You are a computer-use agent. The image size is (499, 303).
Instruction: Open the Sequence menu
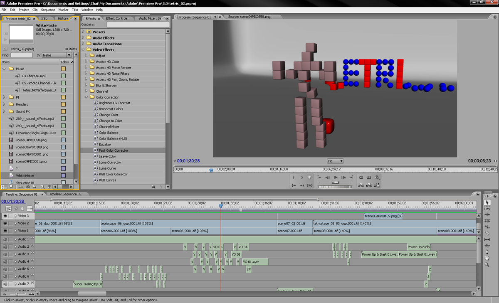[x=48, y=10]
